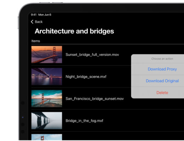Tap the back chevron arrow icon
The image size is (184, 141).
pos(32,22)
